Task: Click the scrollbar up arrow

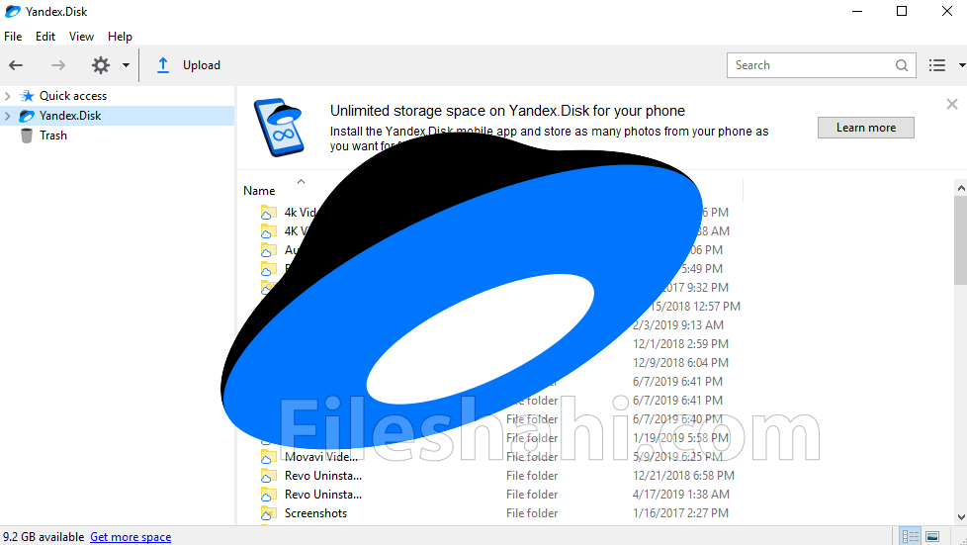Action: click(961, 188)
